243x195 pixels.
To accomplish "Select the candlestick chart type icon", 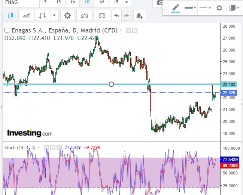I will (10, 15).
